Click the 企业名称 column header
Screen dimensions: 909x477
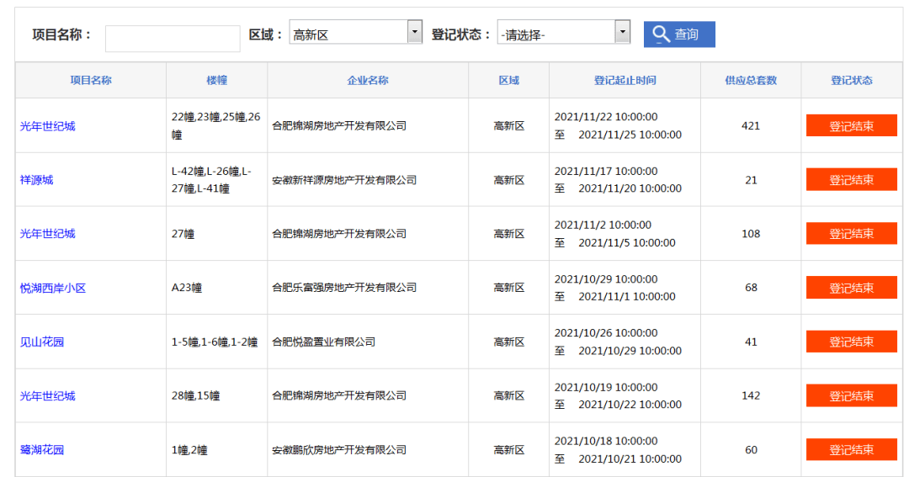pos(368,80)
